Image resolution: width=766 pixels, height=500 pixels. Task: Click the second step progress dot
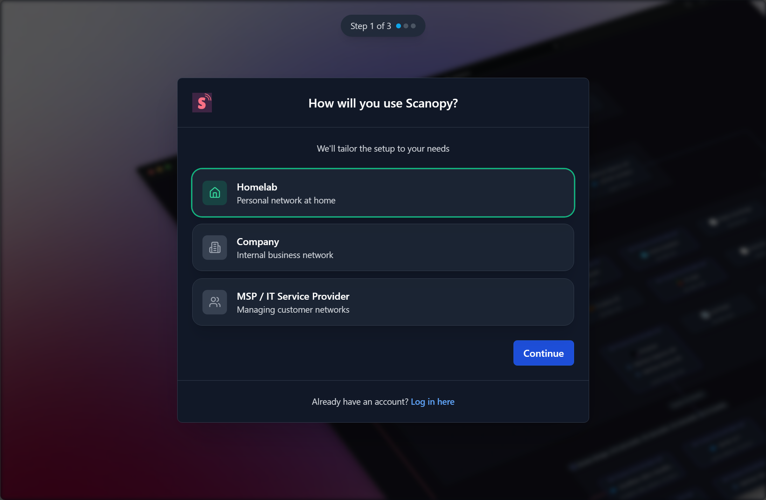pyautogui.click(x=406, y=26)
